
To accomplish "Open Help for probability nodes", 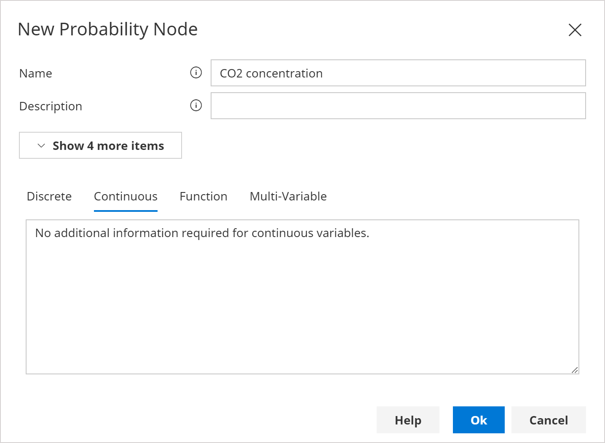I will [407, 420].
